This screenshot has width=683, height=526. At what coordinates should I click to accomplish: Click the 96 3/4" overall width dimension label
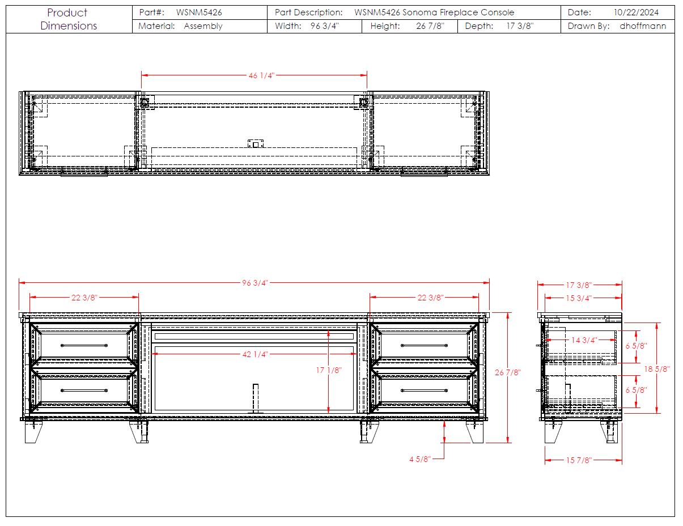(254, 283)
